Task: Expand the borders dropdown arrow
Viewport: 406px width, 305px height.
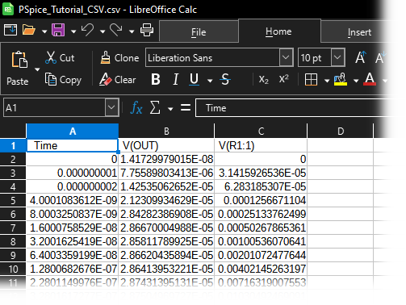Action: click(327, 81)
